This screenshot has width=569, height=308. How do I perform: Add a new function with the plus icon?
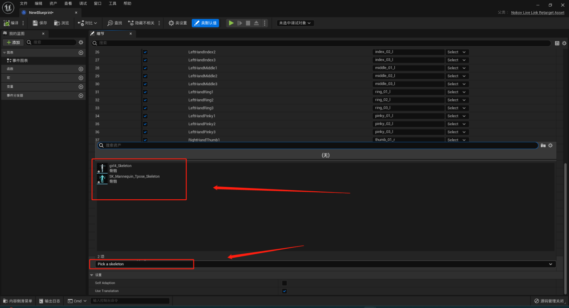81,69
